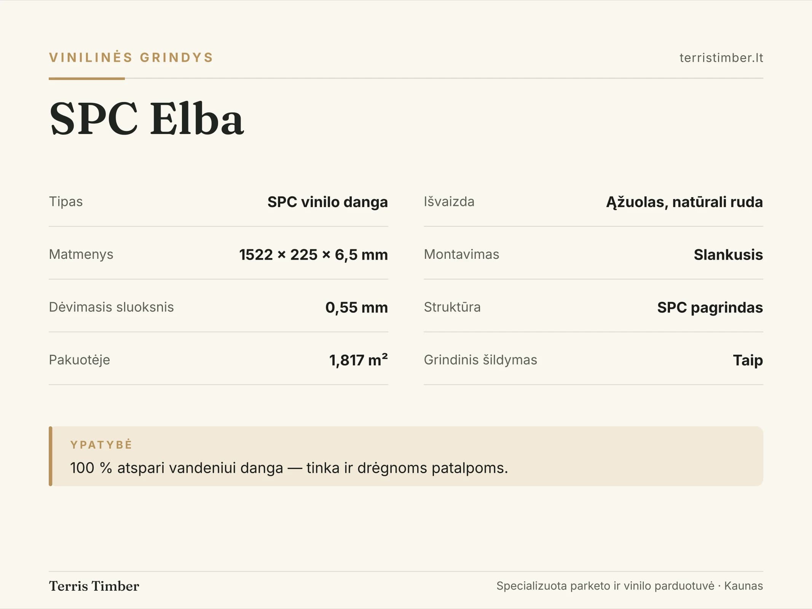Select the Vinilinės Grindys category heading
The image size is (812, 609).
point(131,57)
